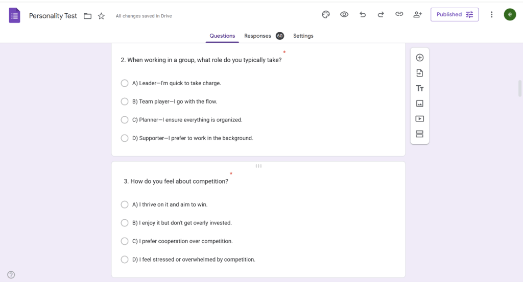Click the import questions icon
The width and height of the screenshot is (523, 282).
tap(420, 73)
